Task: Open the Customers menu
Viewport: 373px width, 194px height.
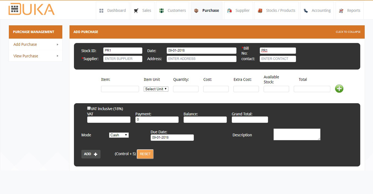Action: pos(172,10)
